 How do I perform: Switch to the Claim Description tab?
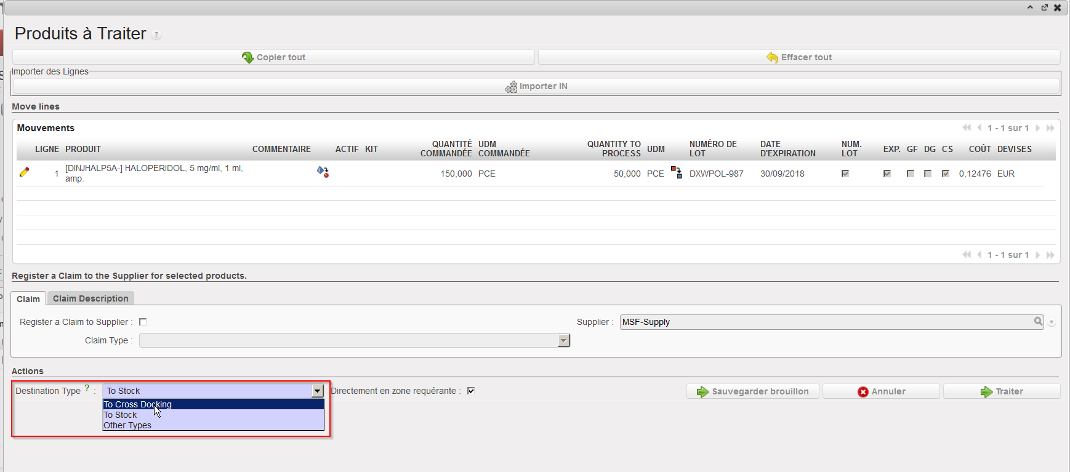tap(91, 298)
